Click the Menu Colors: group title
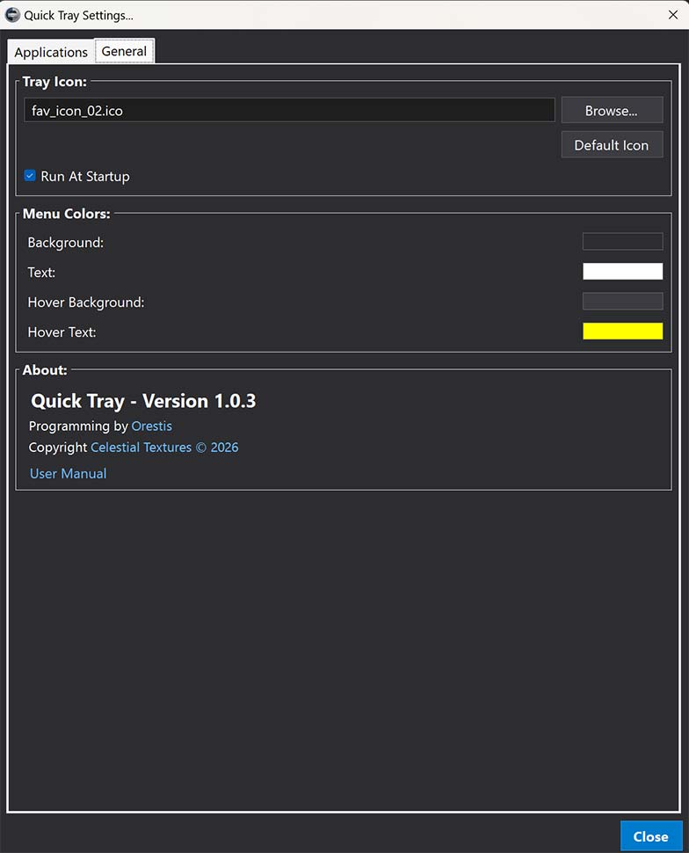689x853 pixels. point(66,214)
